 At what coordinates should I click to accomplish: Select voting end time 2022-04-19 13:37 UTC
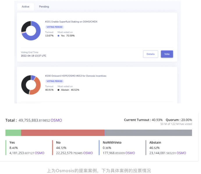[x=33, y=56]
